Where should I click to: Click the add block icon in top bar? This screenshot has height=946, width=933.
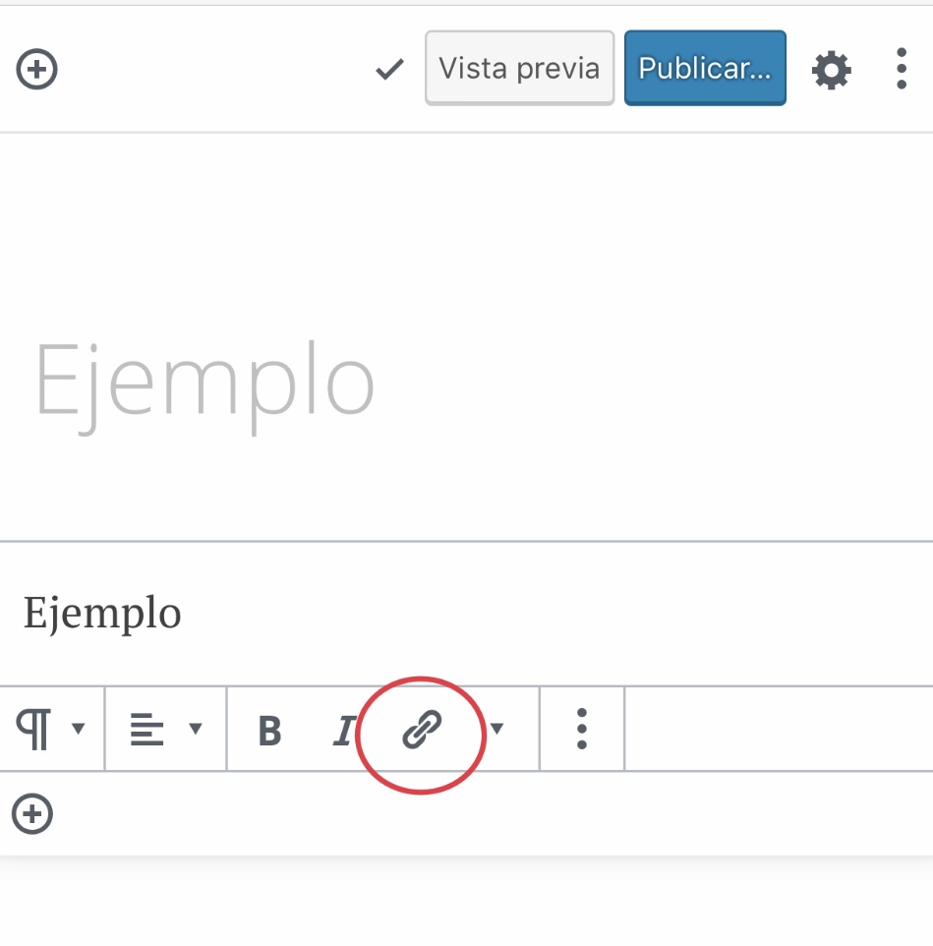pyautogui.click(x=37, y=70)
